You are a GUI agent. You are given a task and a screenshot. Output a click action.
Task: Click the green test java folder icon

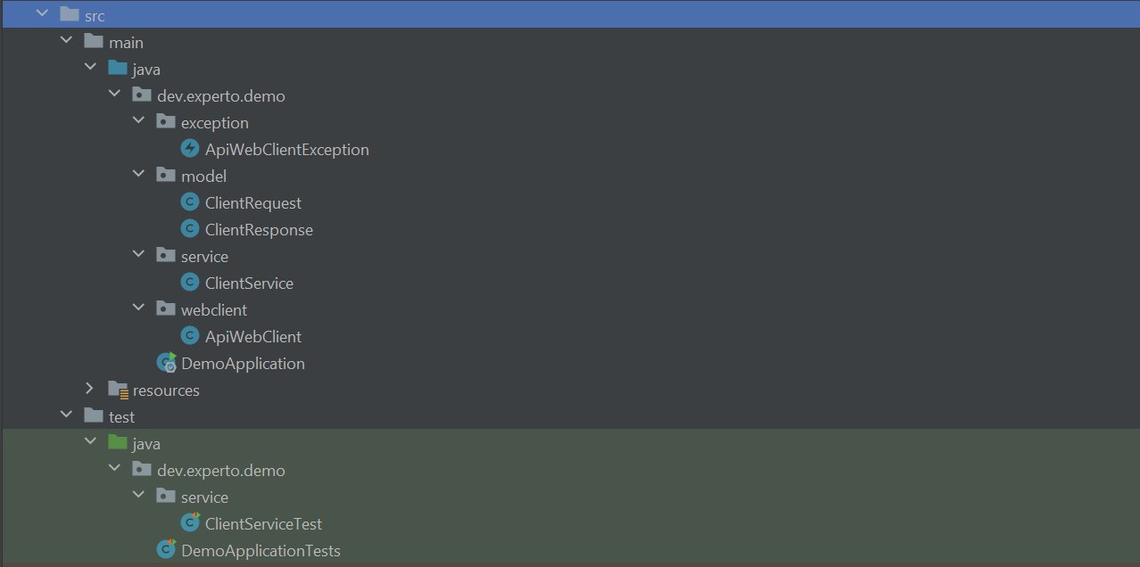click(x=117, y=442)
